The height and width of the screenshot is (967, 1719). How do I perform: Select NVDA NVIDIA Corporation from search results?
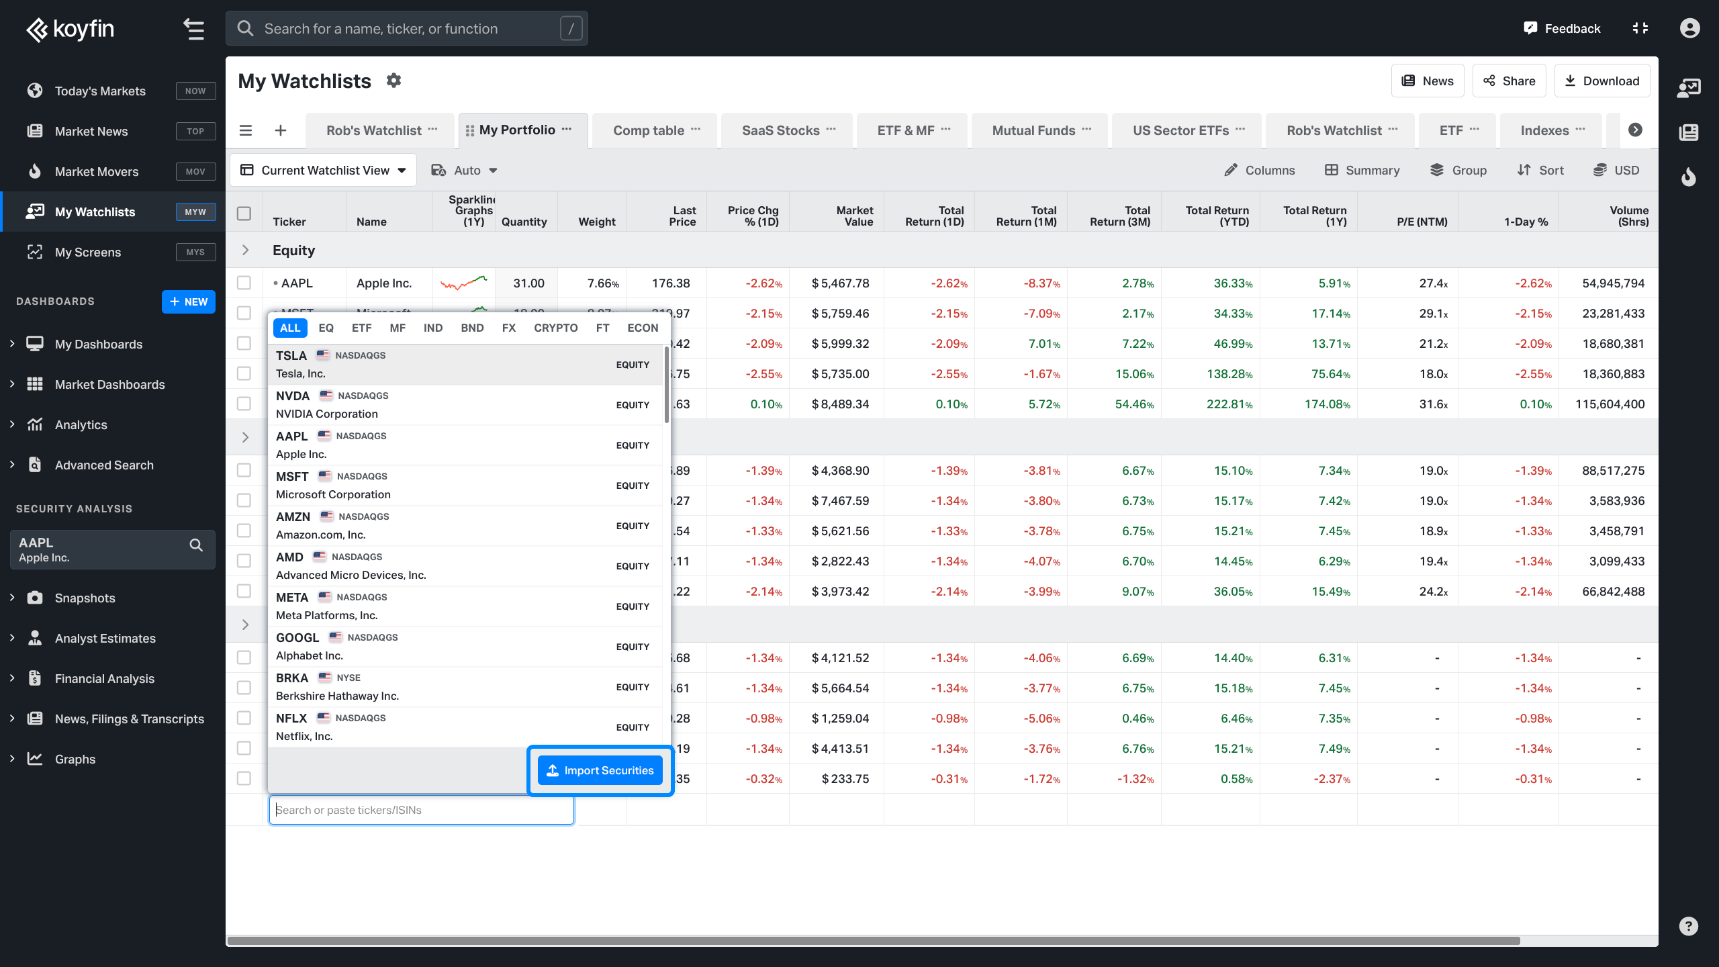(465, 405)
